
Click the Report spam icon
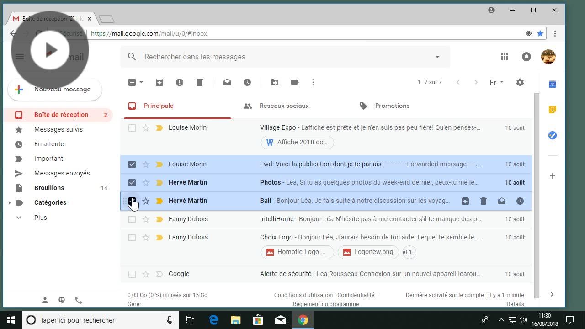(x=180, y=82)
